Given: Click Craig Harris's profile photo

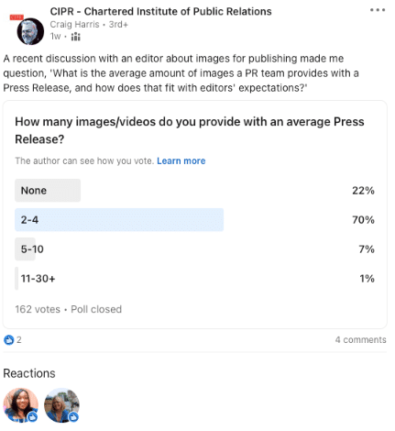Looking at the screenshot, I should [30, 31].
